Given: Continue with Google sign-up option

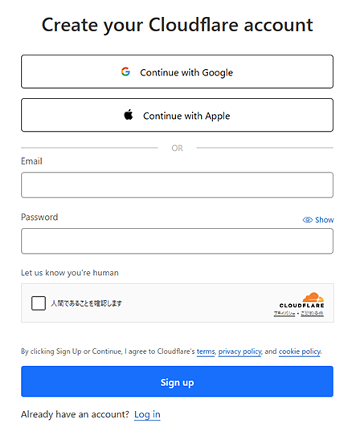Looking at the screenshot, I should click(177, 71).
